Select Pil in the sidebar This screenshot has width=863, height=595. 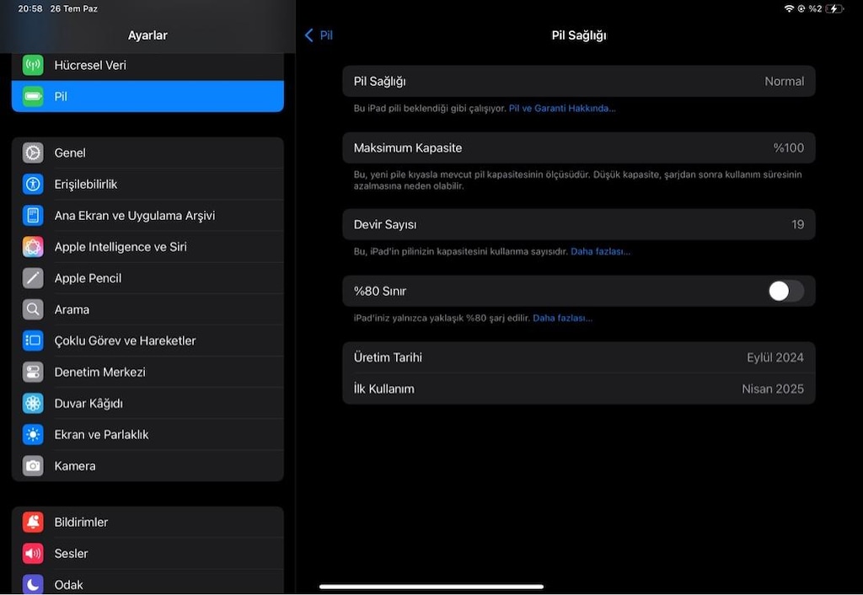(x=147, y=96)
